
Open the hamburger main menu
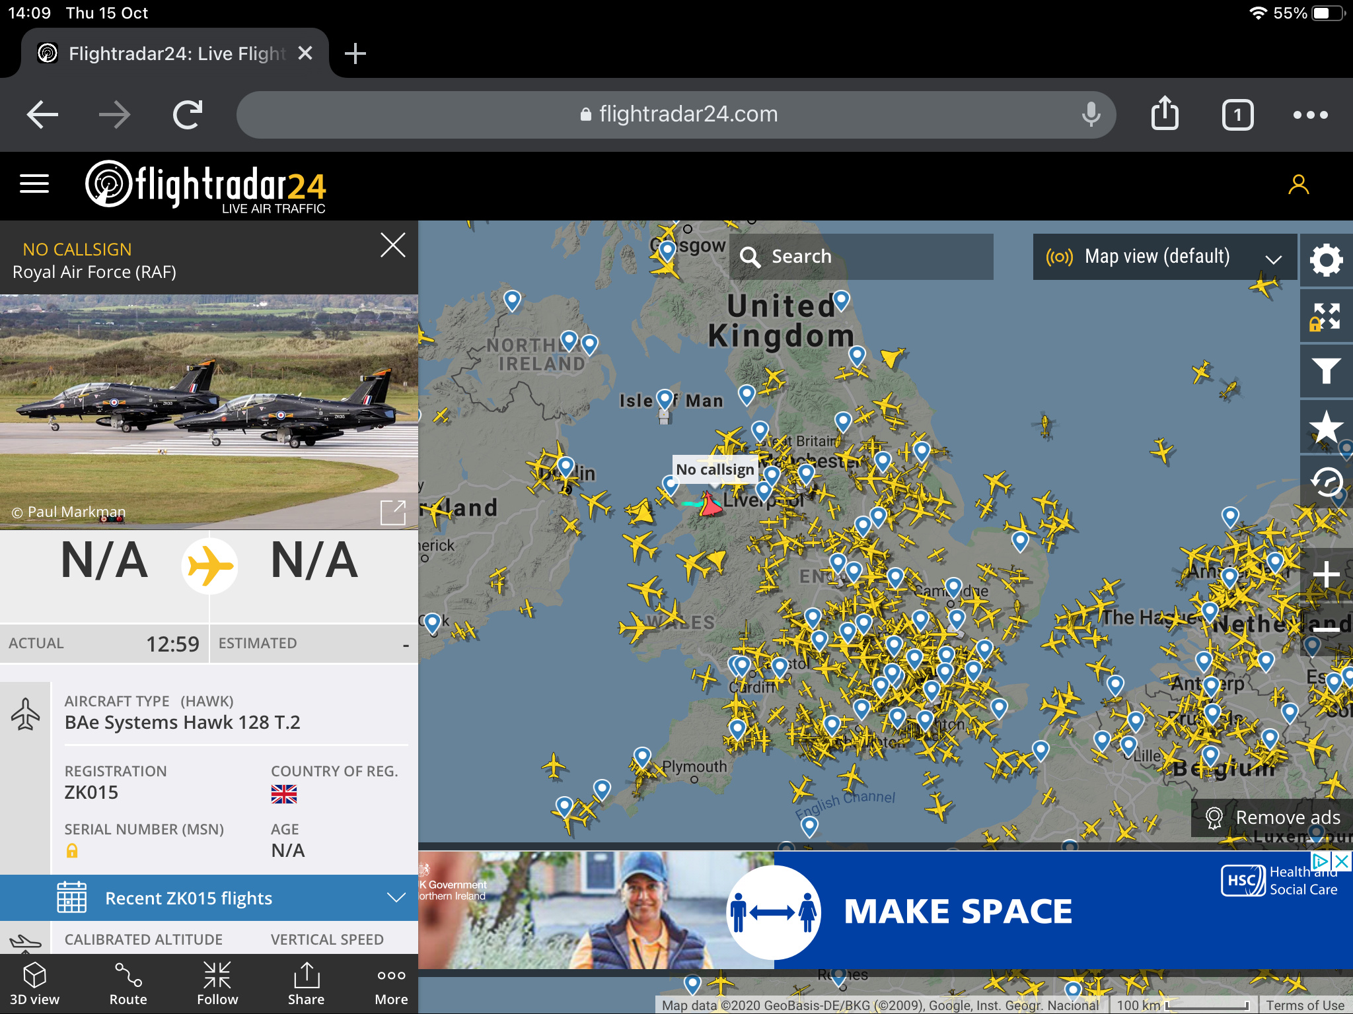pyautogui.click(x=34, y=184)
